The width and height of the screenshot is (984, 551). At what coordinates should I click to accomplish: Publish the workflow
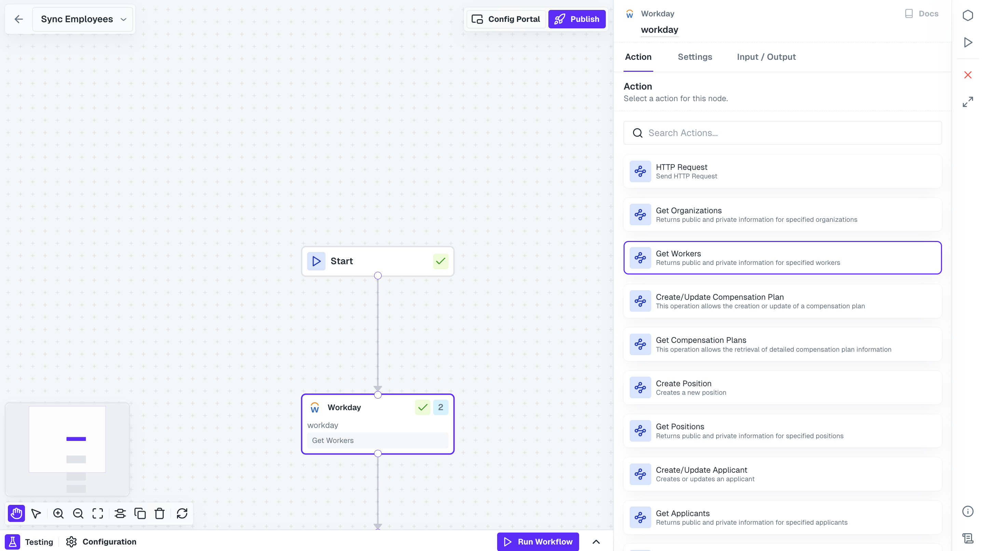[x=576, y=19]
